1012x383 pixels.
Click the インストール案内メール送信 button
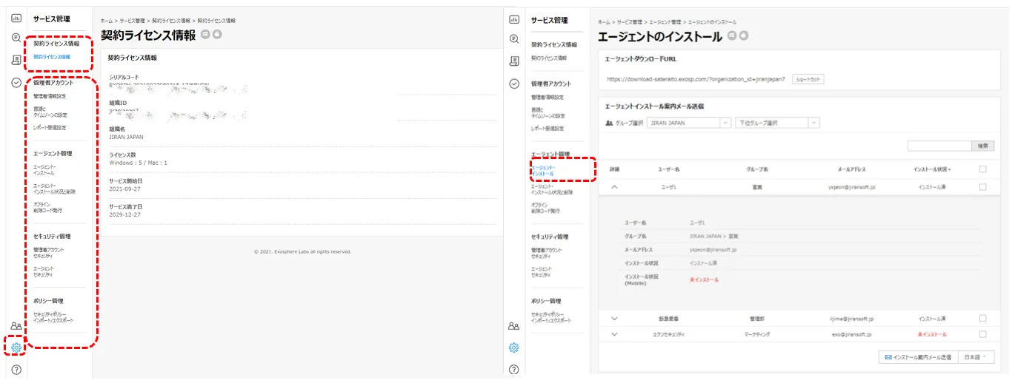[918, 357]
